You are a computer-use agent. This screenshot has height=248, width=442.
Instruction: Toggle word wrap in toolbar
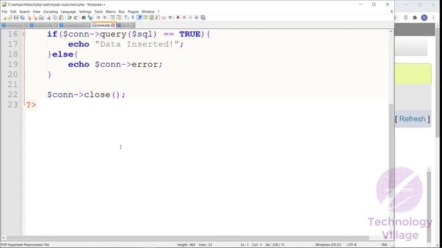[126, 17]
